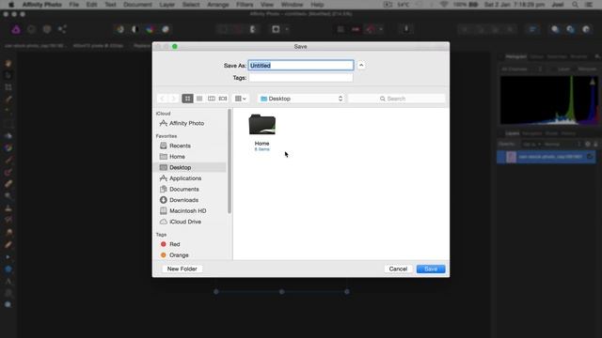
Task: Switch to the Brushes tab in the right panel
Action: coord(578,56)
